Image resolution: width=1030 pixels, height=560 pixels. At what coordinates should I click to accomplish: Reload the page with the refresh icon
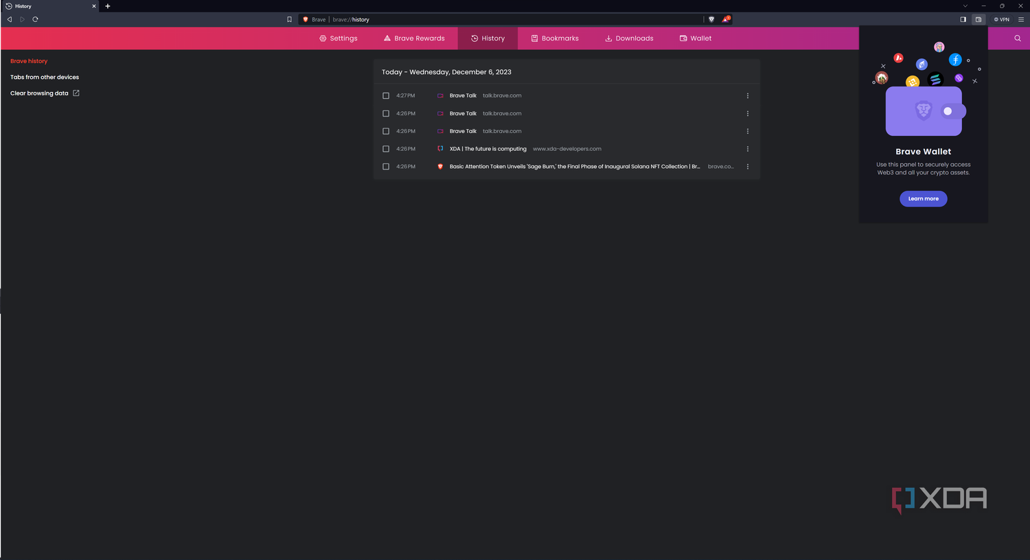35,19
